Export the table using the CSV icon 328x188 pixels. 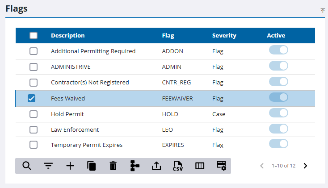click(178, 166)
